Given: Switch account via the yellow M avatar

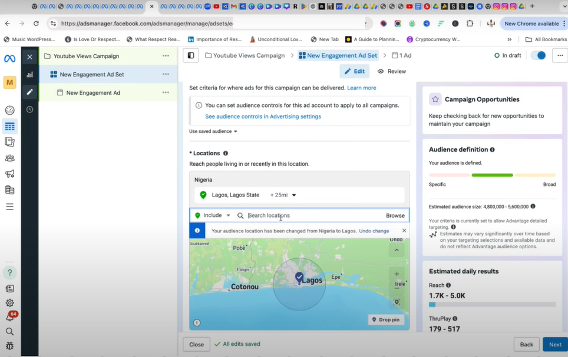Looking at the screenshot, I should [10, 82].
